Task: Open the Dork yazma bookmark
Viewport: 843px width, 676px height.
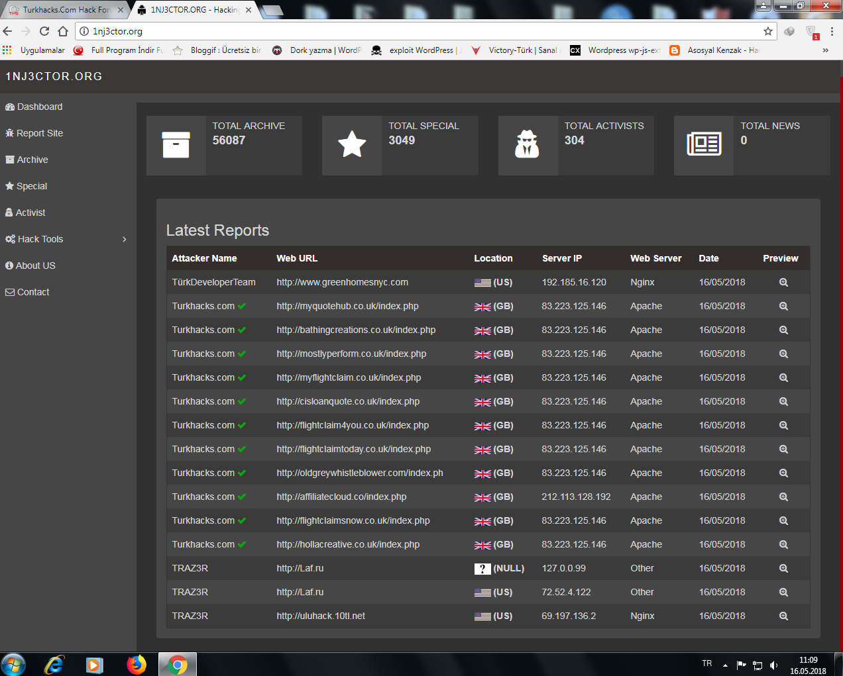Action: [317, 50]
